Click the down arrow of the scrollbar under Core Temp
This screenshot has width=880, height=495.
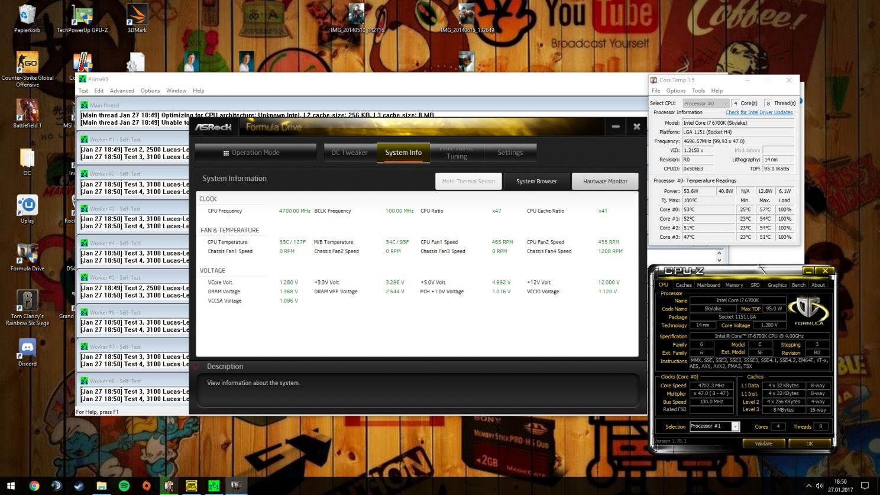(719, 260)
